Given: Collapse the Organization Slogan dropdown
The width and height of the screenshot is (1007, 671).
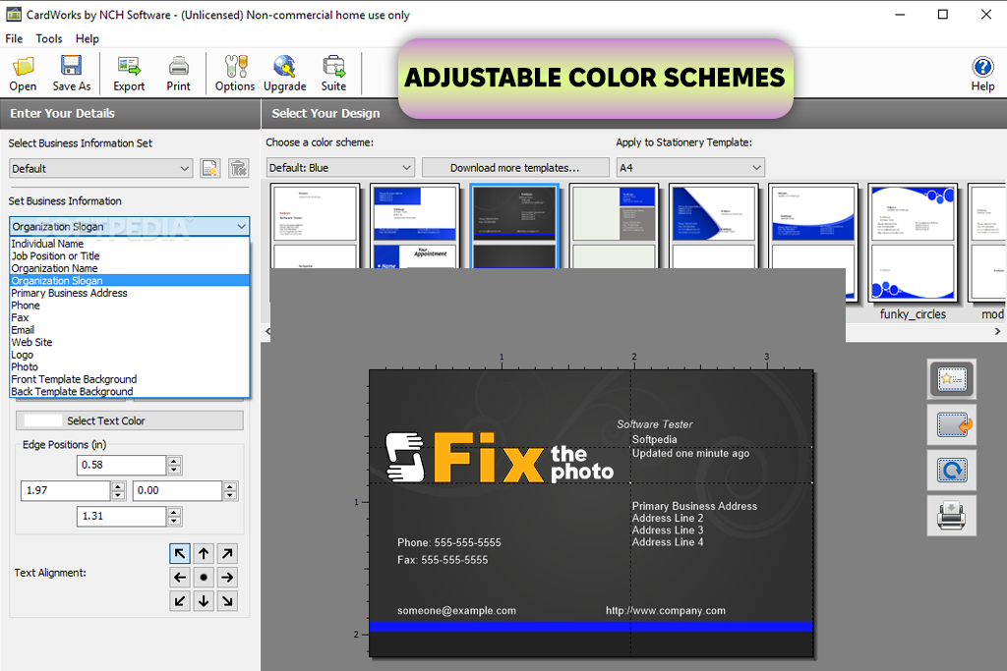Looking at the screenshot, I should tap(129, 226).
